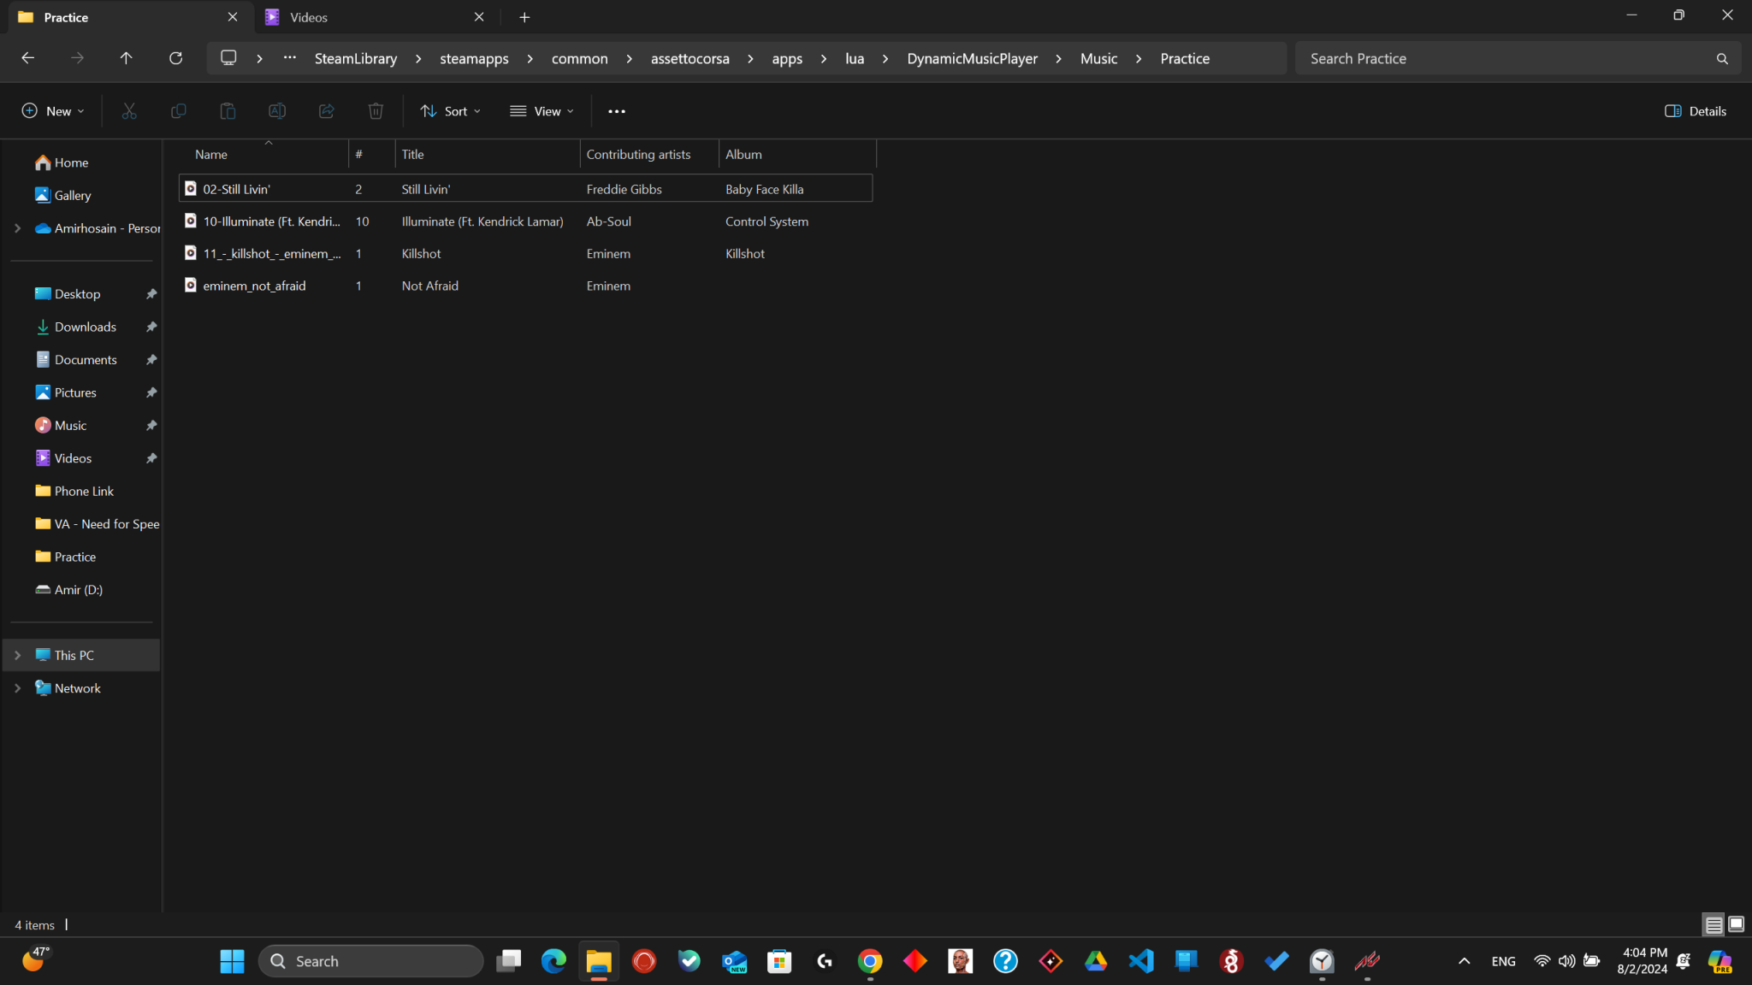
Task: Click the Delete trash icon
Action: tap(376, 111)
